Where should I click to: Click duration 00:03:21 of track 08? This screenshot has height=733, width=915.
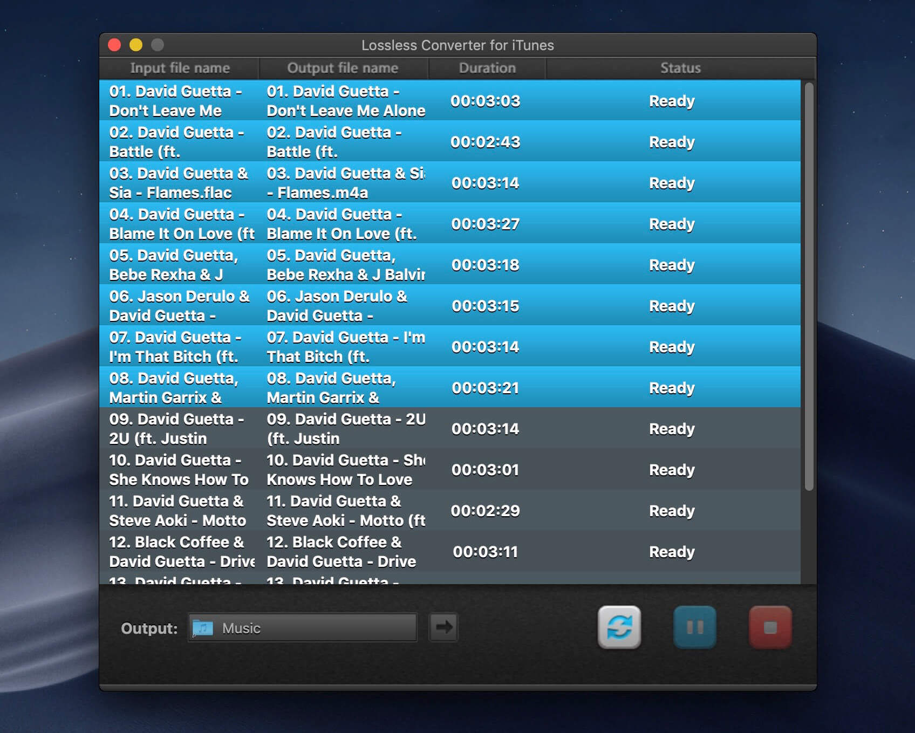(486, 388)
